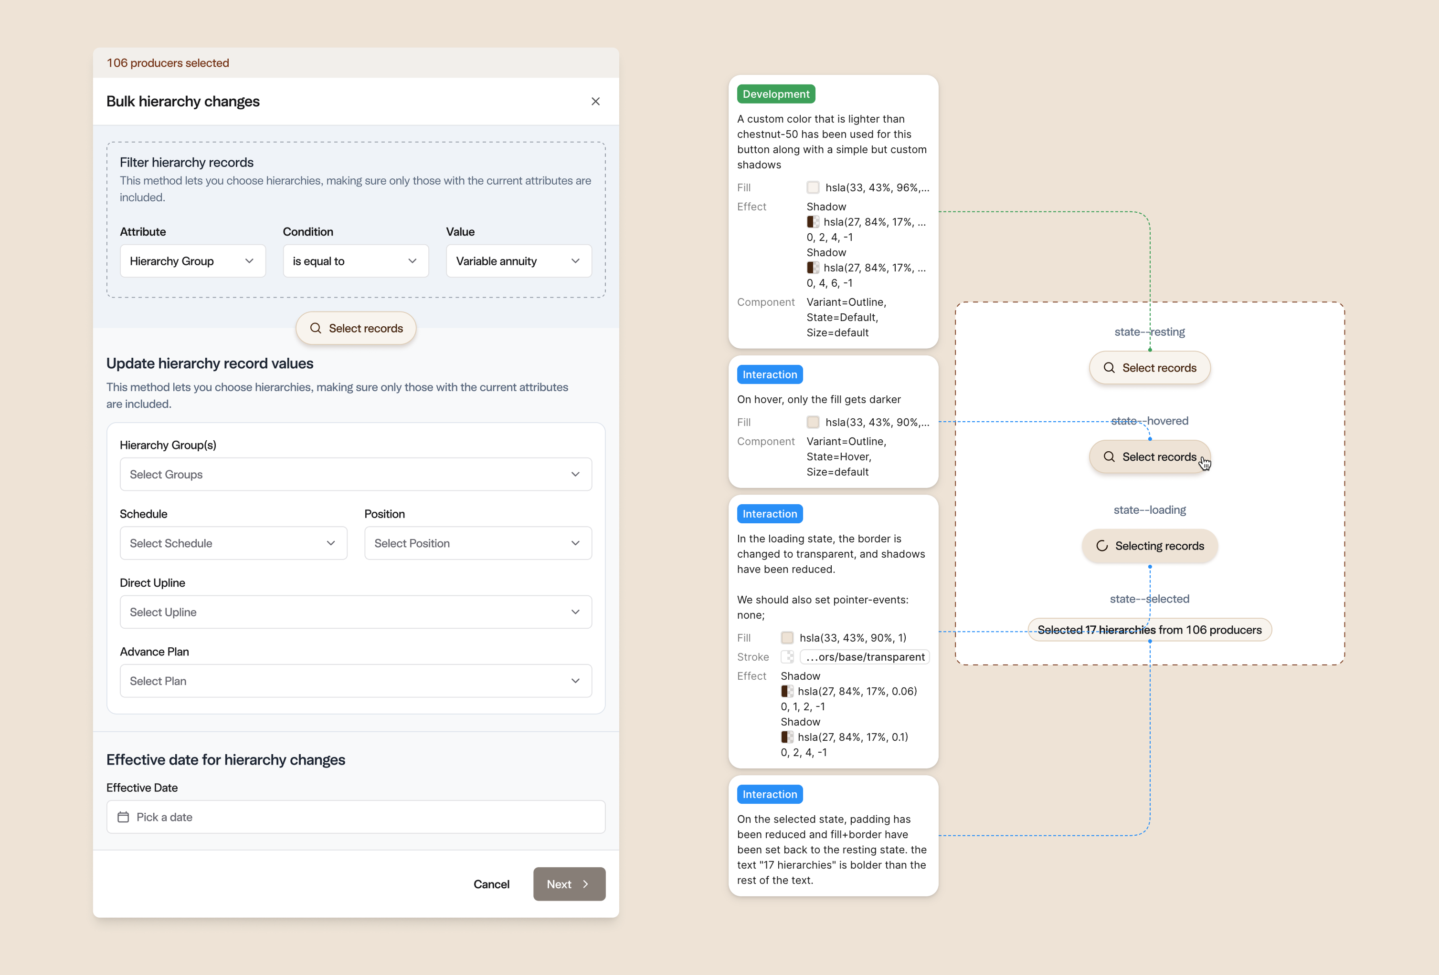Click the hover Fill swatch hsla(33, 43%, 90%
Image resolution: width=1439 pixels, height=975 pixels.
point(813,423)
